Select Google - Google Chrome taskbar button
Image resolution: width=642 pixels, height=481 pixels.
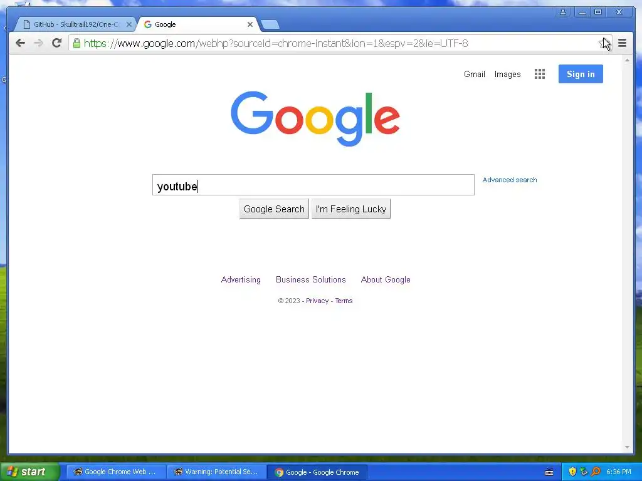(x=317, y=472)
